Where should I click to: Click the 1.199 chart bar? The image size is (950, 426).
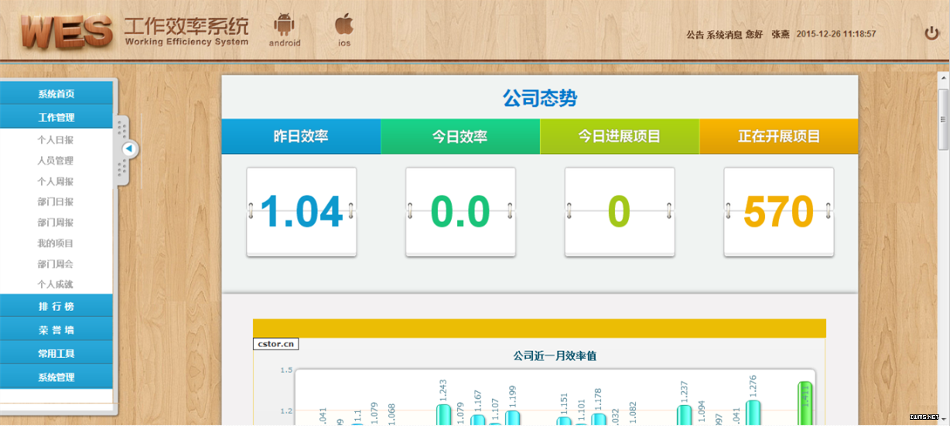pyautogui.click(x=512, y=417)
